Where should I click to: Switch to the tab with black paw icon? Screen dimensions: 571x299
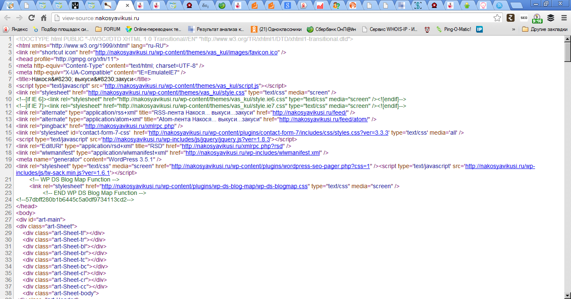point(75,5)
